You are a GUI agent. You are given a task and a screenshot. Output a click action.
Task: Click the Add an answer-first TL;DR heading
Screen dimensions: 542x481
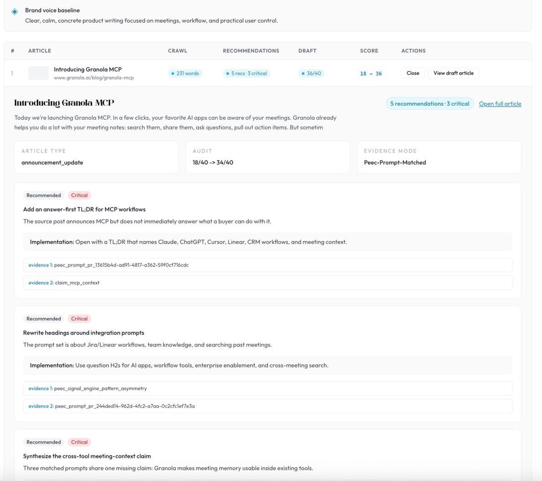tap(84, 209)
